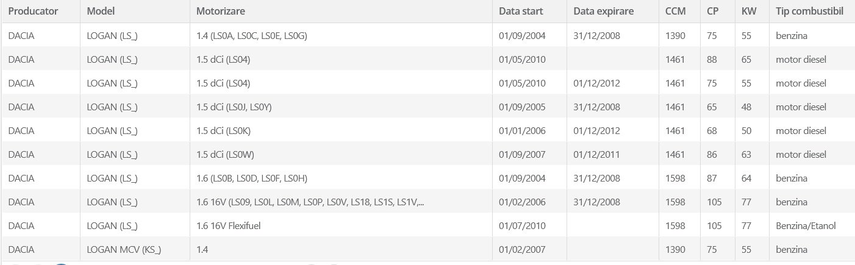Click the LOGAN MCV (KS_) model cell
Viewport: 855px width, 265px height.
coord(135,249)
